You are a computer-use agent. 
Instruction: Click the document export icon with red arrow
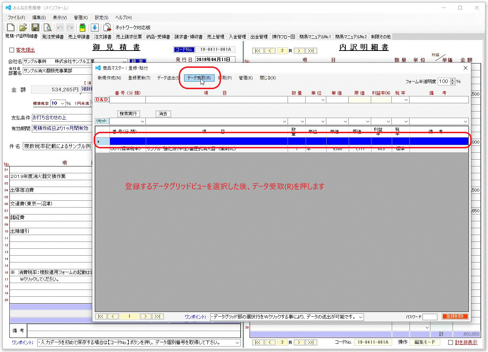click(107, 27)
